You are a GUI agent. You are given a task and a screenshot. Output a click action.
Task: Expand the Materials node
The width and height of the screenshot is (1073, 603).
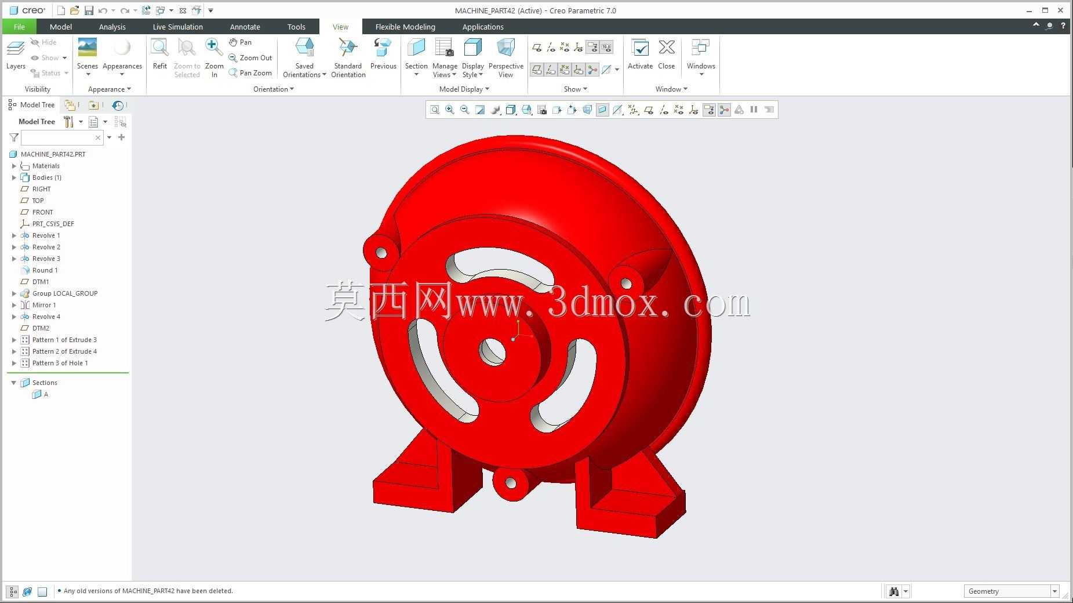tap(14, 166)
